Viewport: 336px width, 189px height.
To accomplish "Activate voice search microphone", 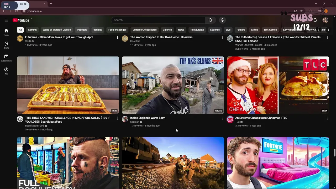I will click(x=222, y=20).
